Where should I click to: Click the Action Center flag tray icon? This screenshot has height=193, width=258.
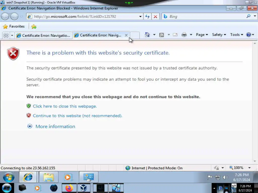[210, 177]
